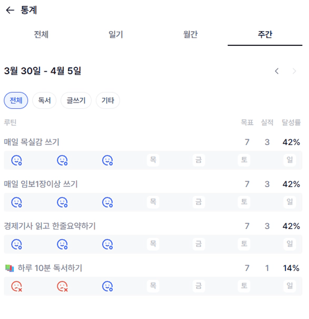Viewport: 309px width, 319px height.
Task: Open the 월간 tab
Action: tap(190, 35)
